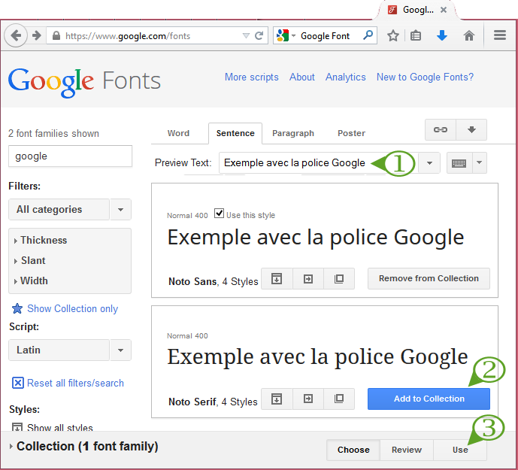Open the About link

click(302, 77)
